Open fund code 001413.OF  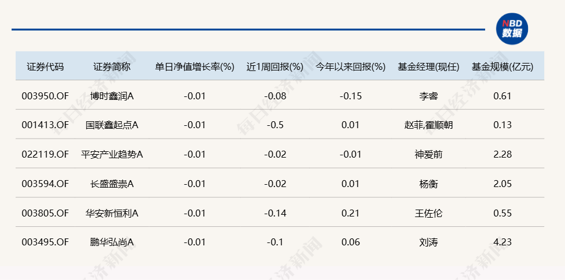click(x=45, y=125)
